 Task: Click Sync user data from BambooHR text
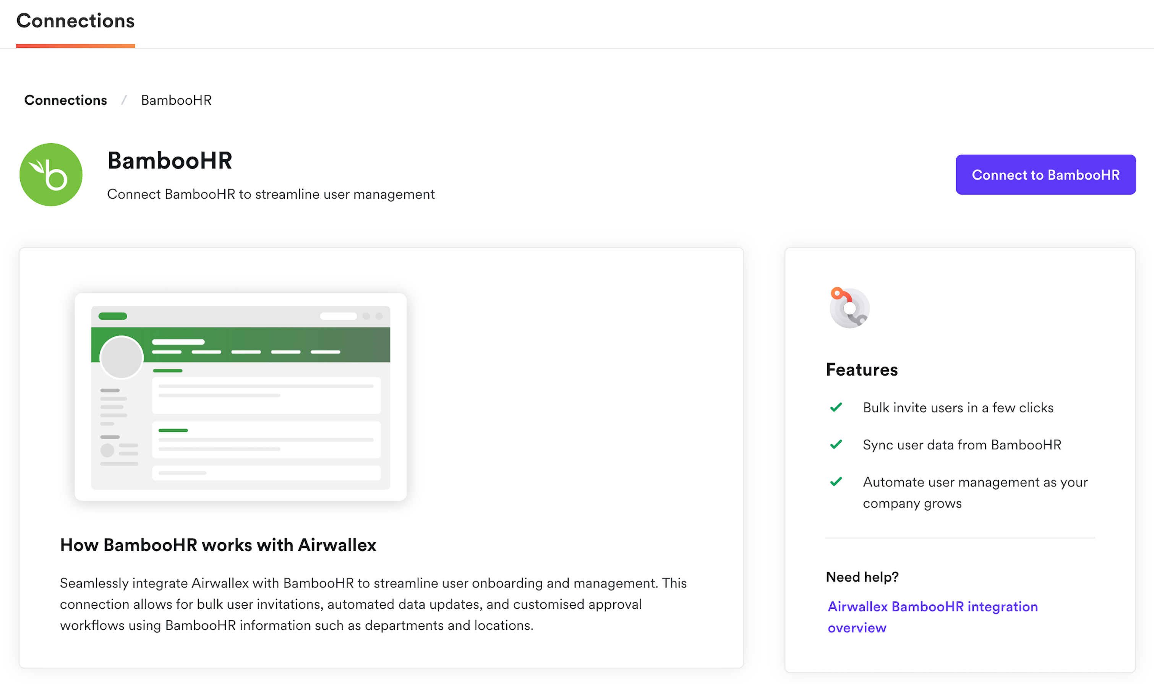click(x=961, y=445)
